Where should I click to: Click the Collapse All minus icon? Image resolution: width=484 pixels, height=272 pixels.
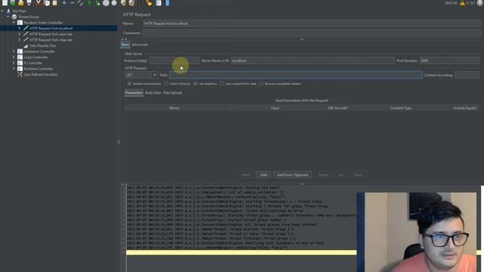(72, 3)
